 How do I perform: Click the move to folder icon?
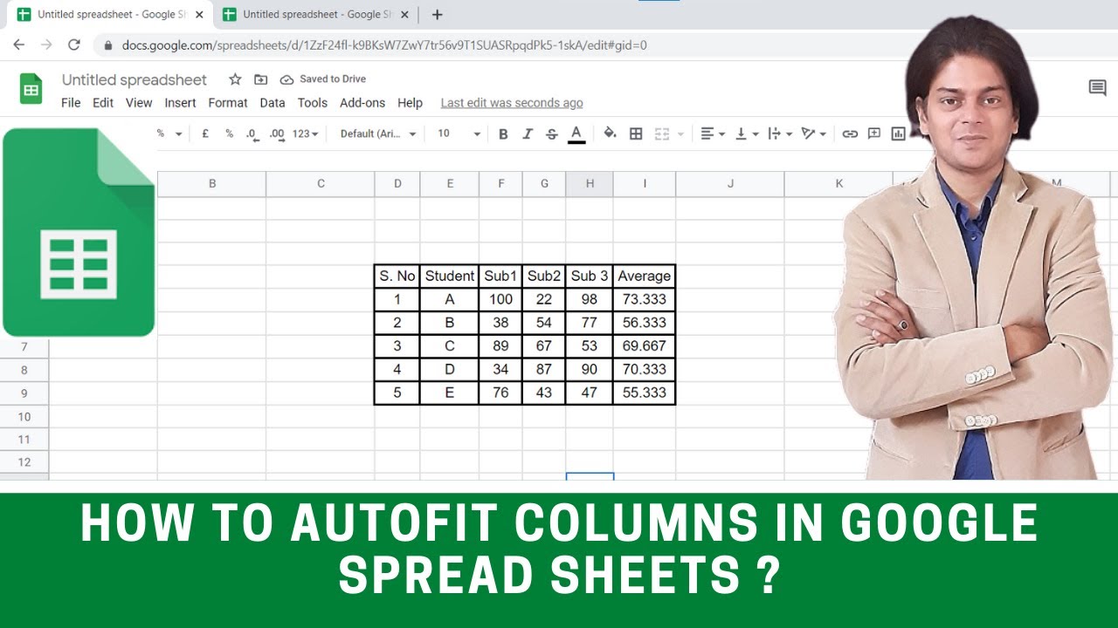click(260, 79)
